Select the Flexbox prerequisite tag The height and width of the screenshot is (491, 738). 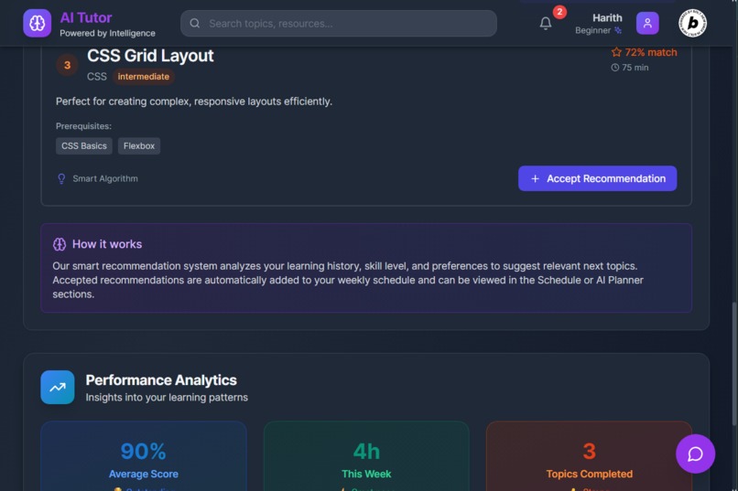pos(139,146)
